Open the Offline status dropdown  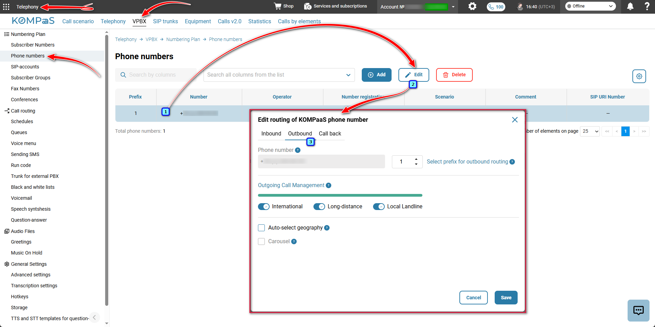tap(591, 6)
